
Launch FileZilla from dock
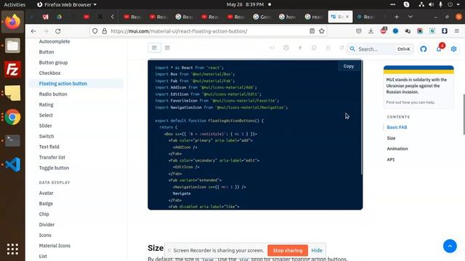[12, 70]
